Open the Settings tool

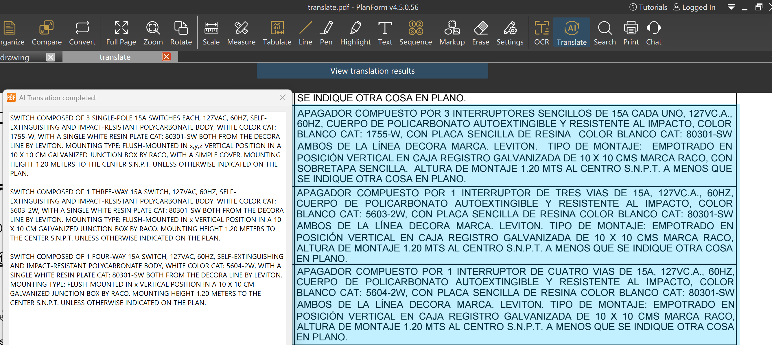click(510, 33)
